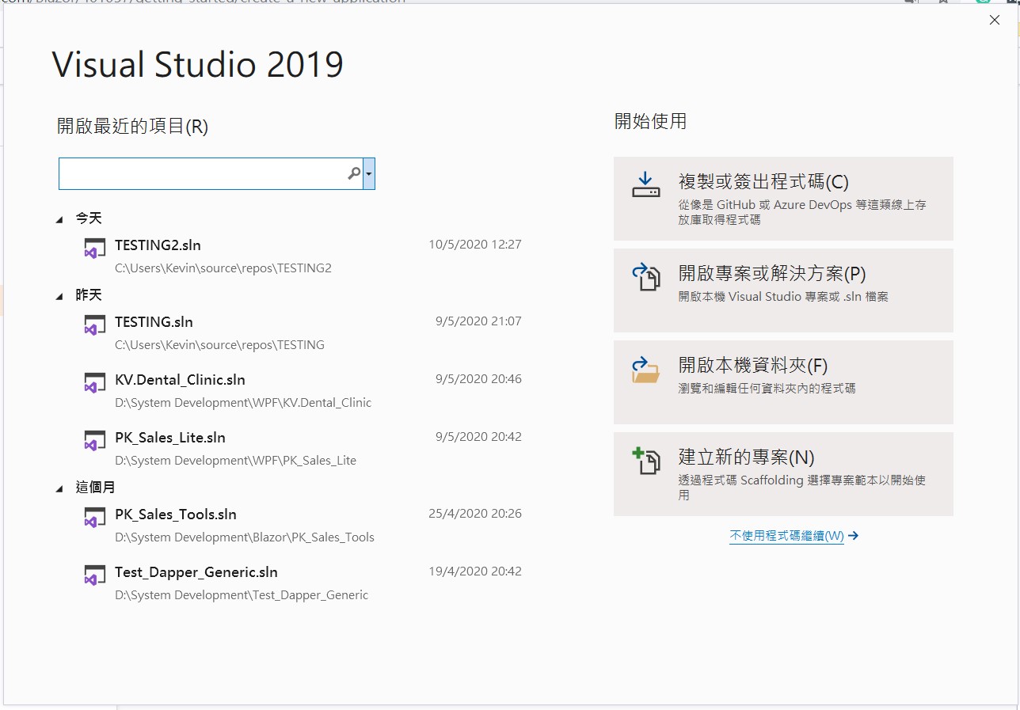
Task: Click path D:\System Development\Blazor\PK_Sales_Tools
Action: pos(245,537)
